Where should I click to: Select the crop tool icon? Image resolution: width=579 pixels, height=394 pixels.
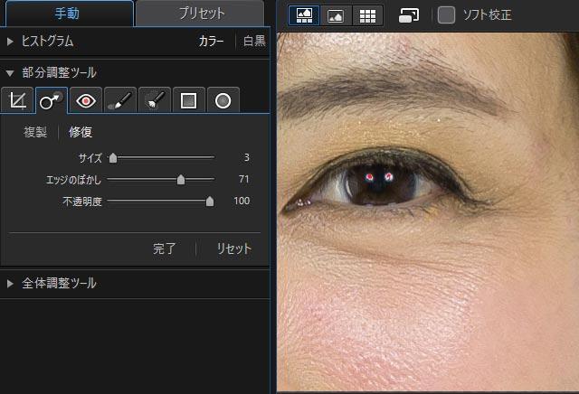(17, 100)
